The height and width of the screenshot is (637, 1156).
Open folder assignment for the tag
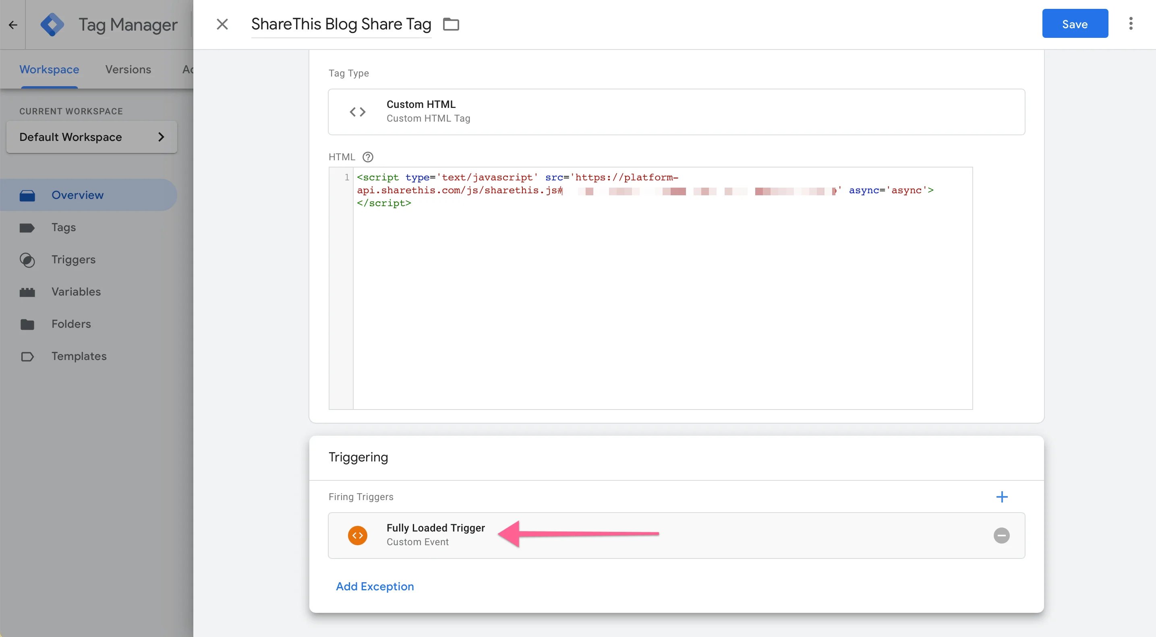point(451,24)
